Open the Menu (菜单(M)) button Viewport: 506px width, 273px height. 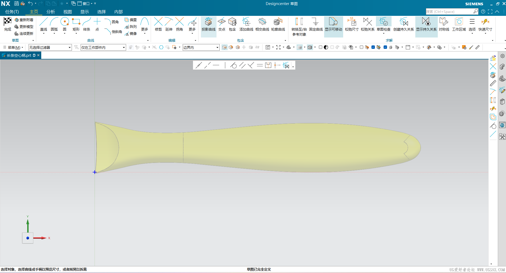coord(13,47)
